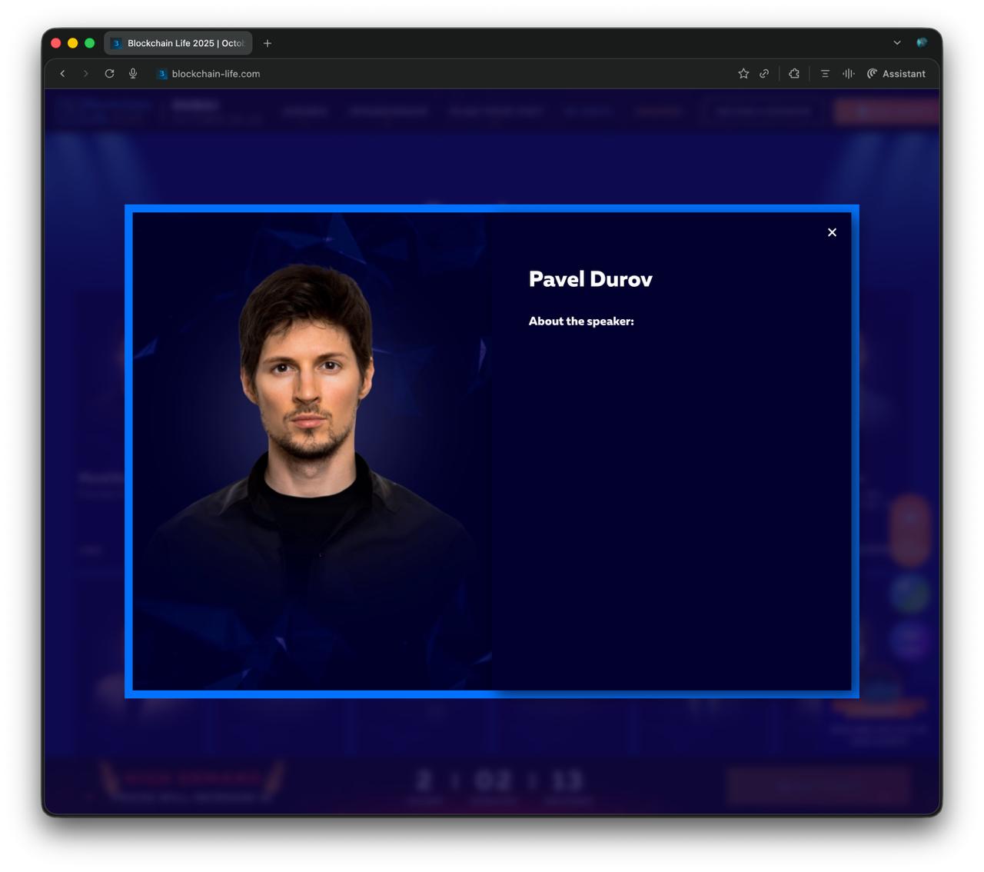Click the forward navigation arrow
Screen dimensions: 984x872
[85, 74]
